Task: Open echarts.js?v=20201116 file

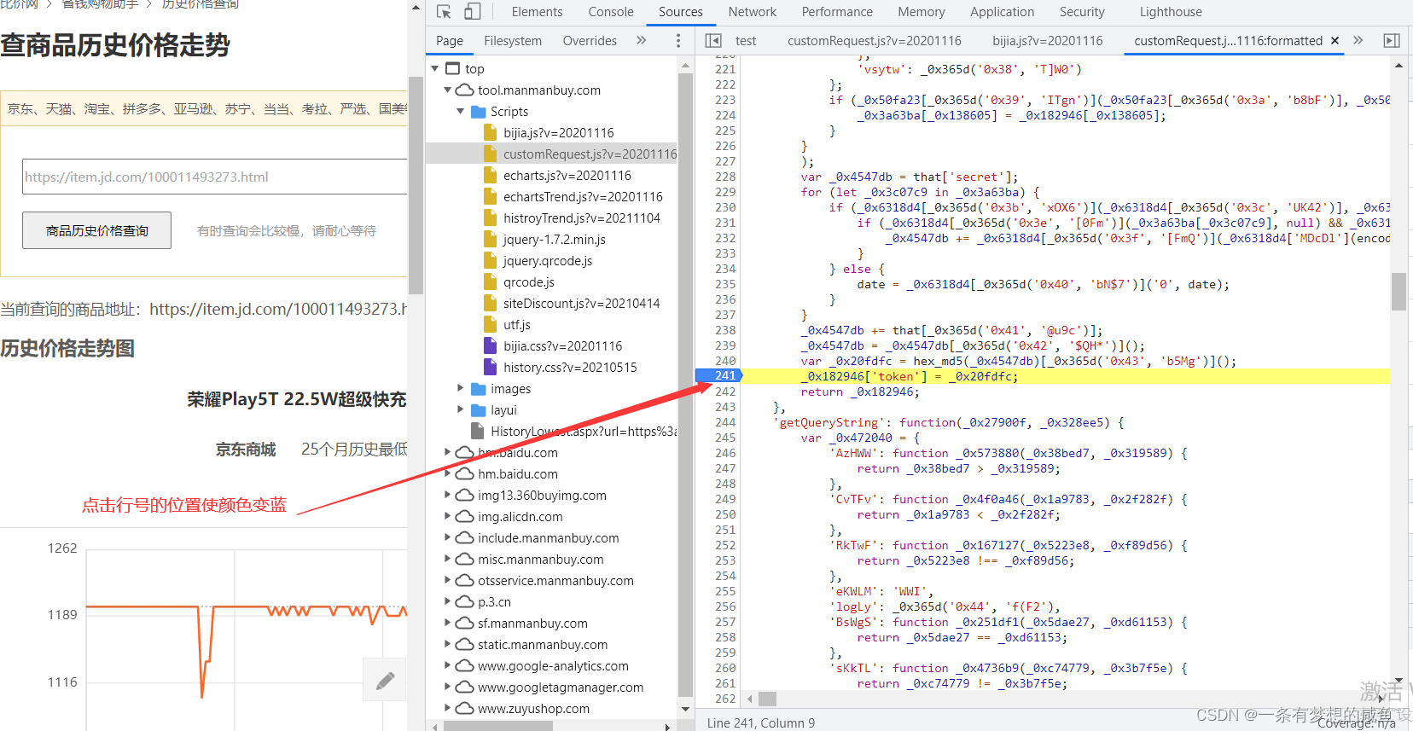Action: pyautogui.click(x=567, y=175)
